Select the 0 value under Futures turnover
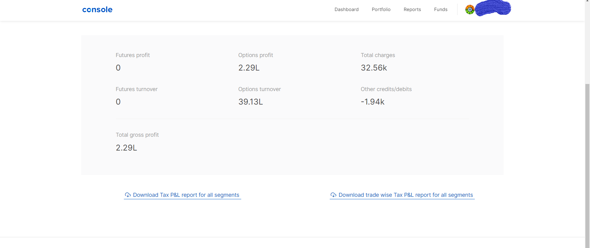The width and height of the screenshot is (590, 248). [x=118, y=102]
